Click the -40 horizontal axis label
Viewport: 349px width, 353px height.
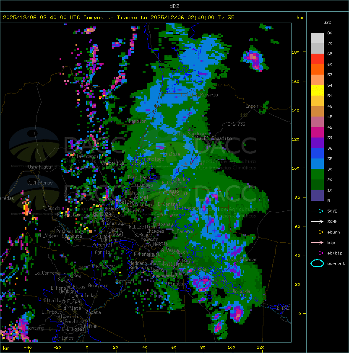(28, 348)
